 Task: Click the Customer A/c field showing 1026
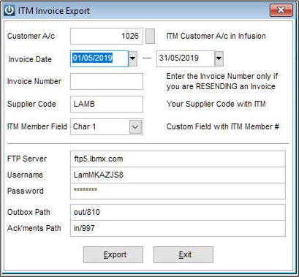[107, 36]
